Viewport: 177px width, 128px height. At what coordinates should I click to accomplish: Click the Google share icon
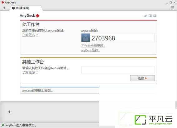click(x=155, y=16)
